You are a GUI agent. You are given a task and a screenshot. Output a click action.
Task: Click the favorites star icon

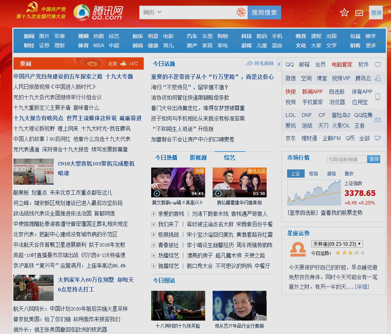[x=344, y=12]
